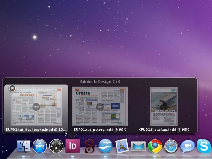Viewport: 212px width, 159px height.
Task: Open Safari compass icon in dock
Action: coord(171,146)
